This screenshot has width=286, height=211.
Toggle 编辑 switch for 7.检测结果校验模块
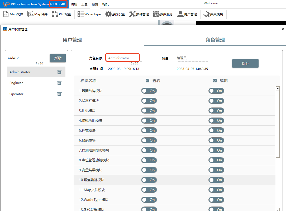(216, 150)
